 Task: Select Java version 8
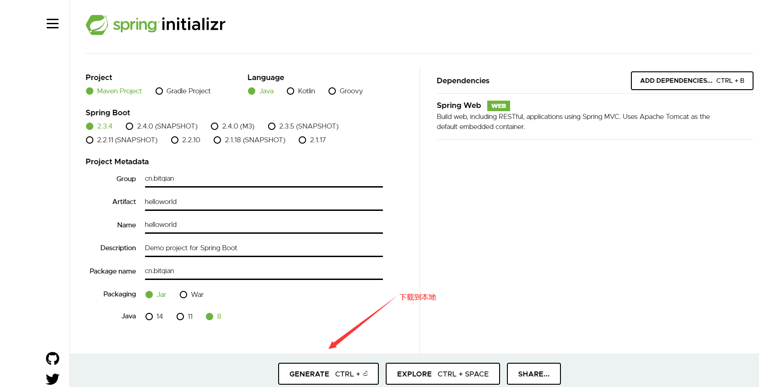click(214, 317)
